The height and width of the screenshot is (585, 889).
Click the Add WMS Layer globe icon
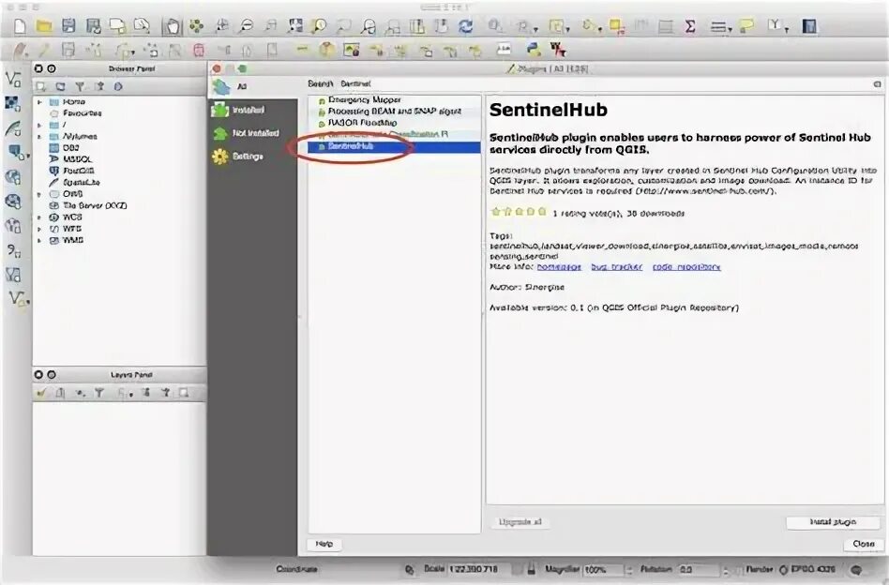click(x=13, y=177)
